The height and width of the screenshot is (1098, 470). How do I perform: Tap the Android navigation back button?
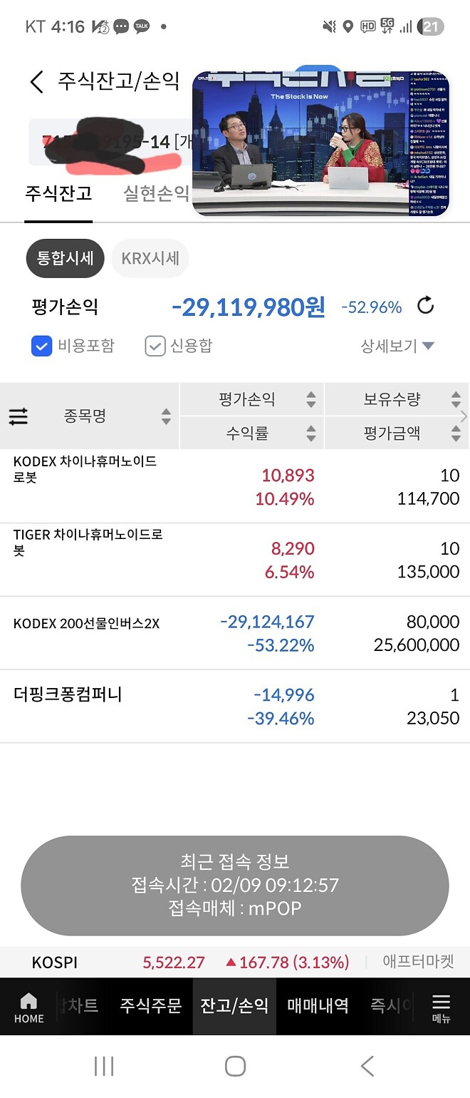point(366,1066)
